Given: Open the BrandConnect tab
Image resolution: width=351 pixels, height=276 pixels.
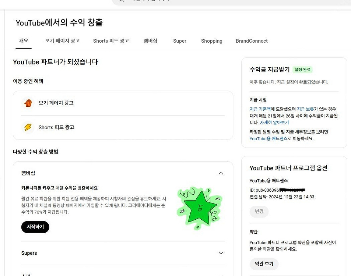Looking at the screenshot, I should (252, 41).
